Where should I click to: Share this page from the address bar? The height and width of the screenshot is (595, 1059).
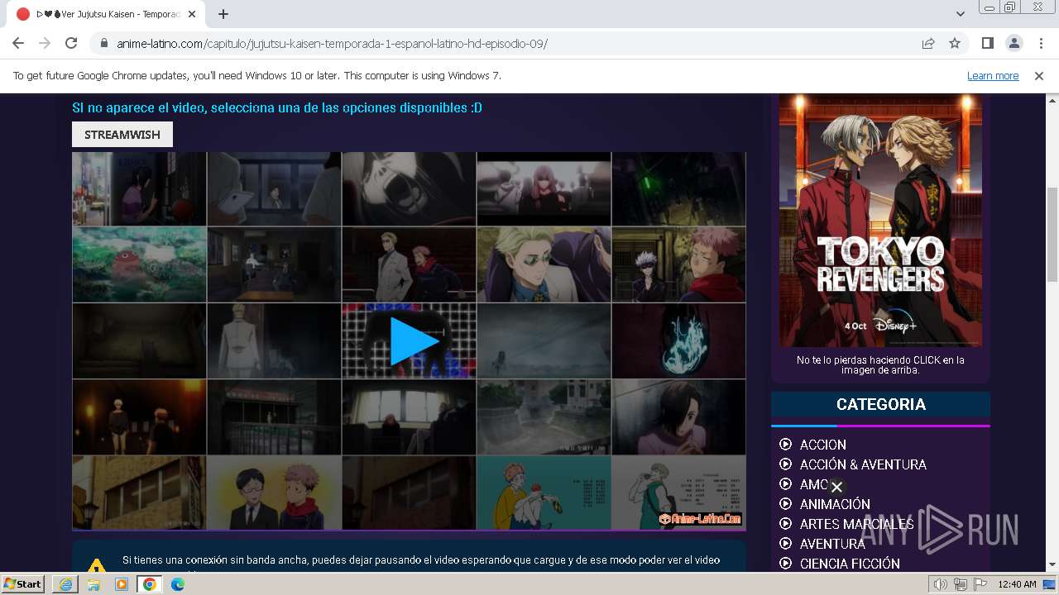928,43
